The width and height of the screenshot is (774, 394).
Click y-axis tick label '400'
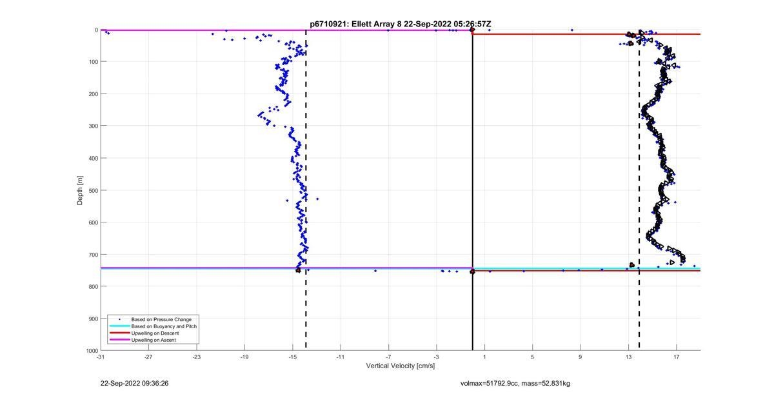93,158
